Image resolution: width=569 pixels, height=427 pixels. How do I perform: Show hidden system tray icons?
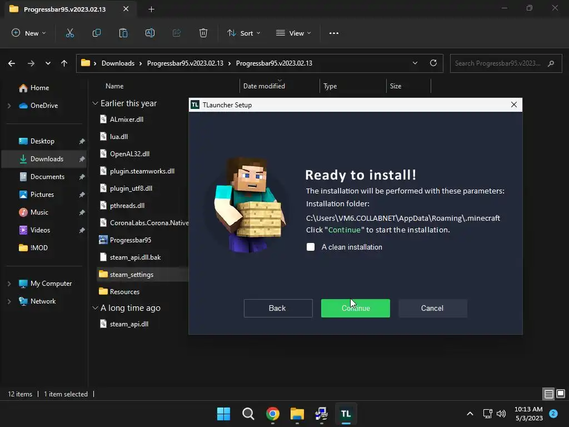pos(470,414)
